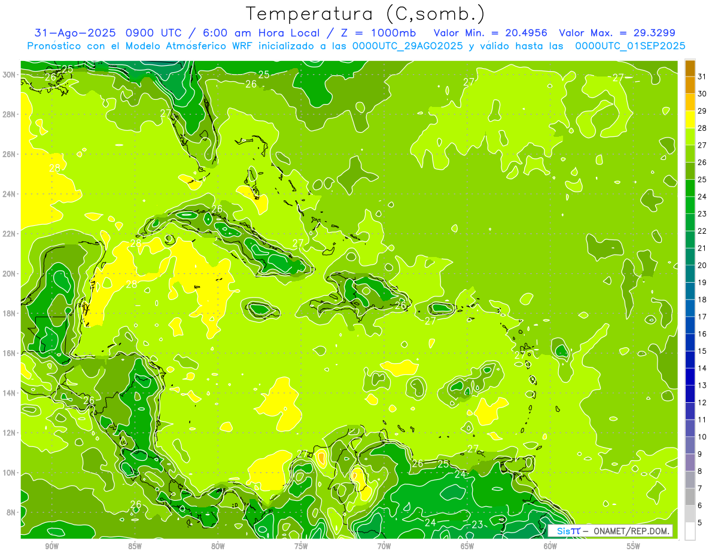718x554 pixels.
Task: Click longitude axis label '70W'
Action: [384, 547]
